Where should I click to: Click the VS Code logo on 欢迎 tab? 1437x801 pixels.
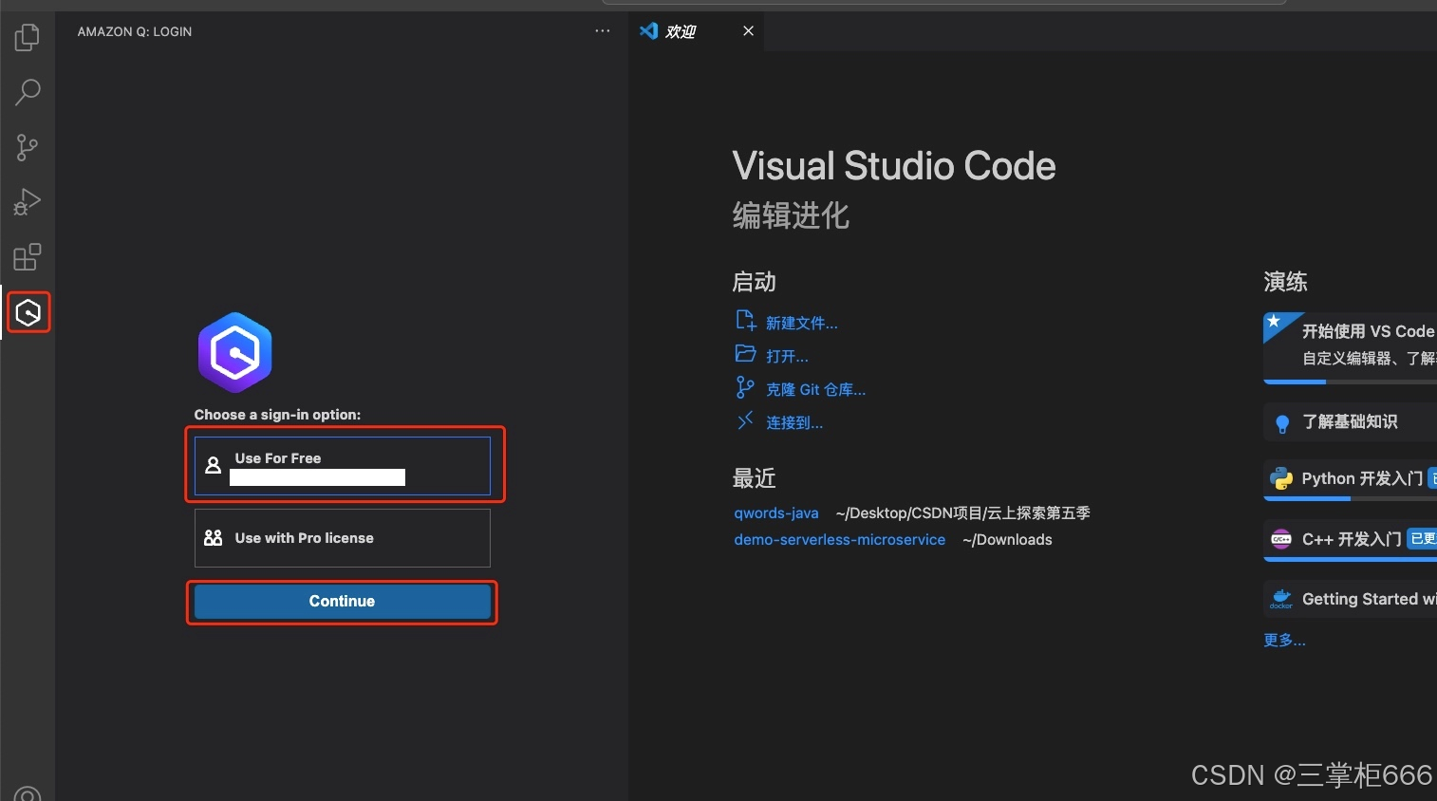point(649,31)
